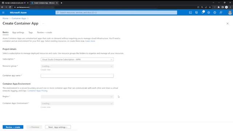This screenshot has height=131, width=233.
Task: Switch to the Tags tab
Action: (31, 32)
